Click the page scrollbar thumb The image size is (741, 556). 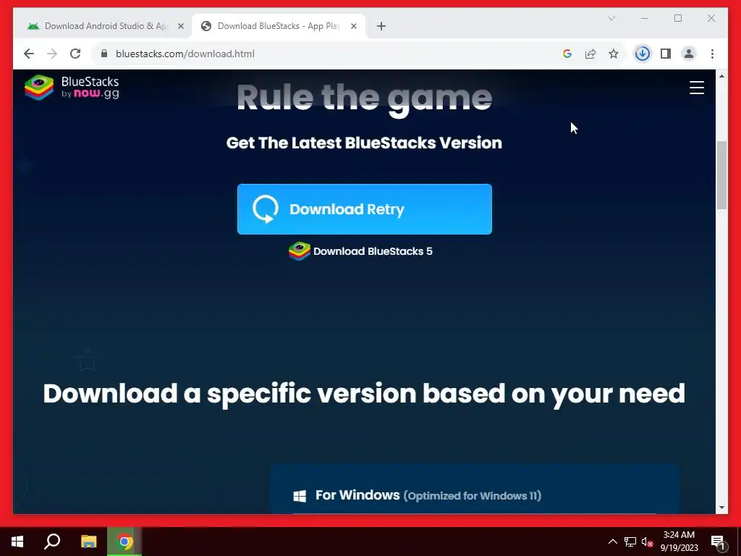[721, 175]
